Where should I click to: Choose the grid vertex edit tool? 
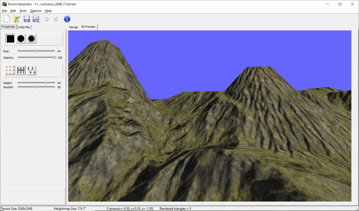(x=10, y=70)
